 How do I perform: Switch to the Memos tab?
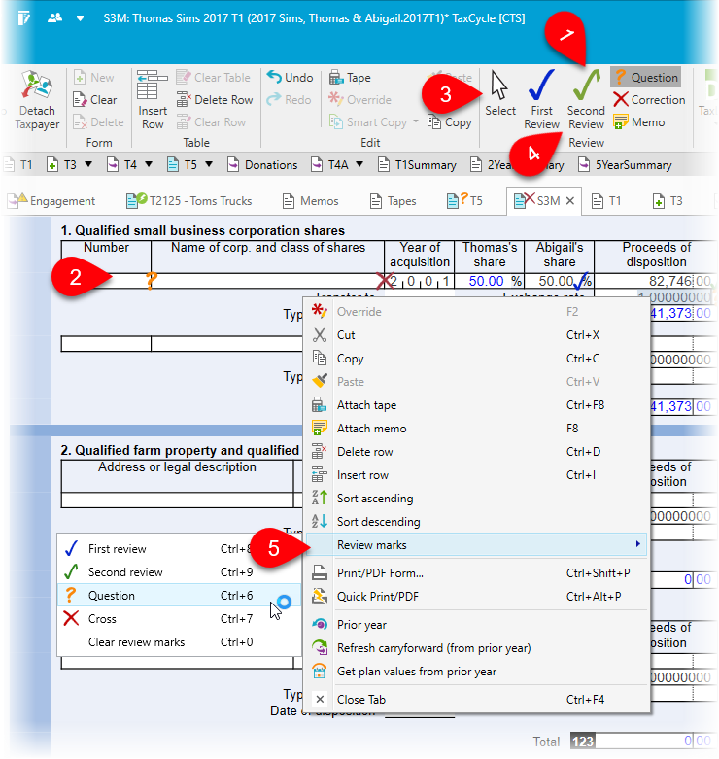point(311,201)
